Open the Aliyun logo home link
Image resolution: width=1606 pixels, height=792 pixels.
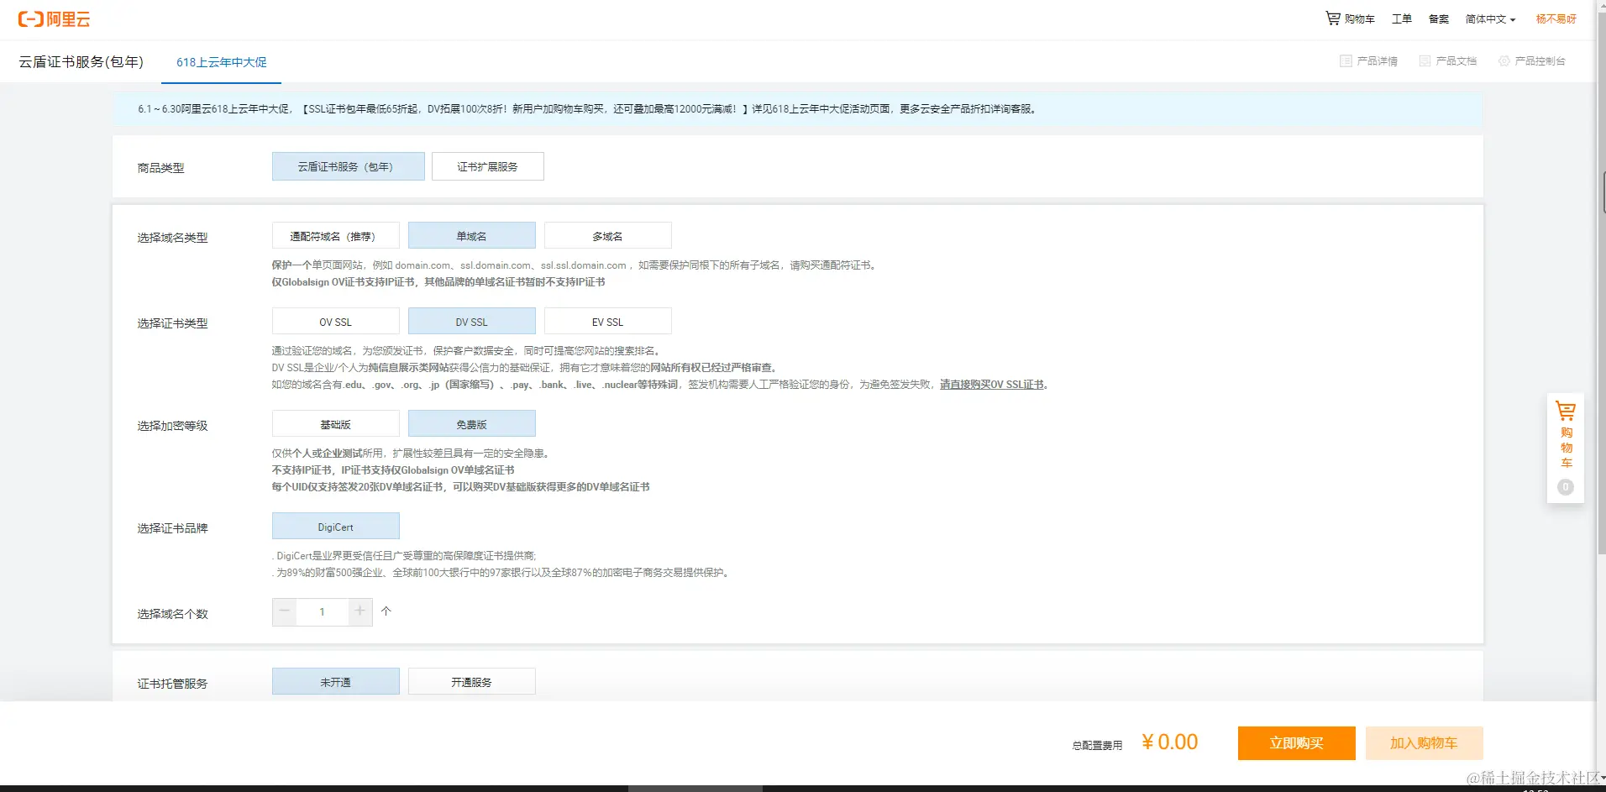[54, 18]
